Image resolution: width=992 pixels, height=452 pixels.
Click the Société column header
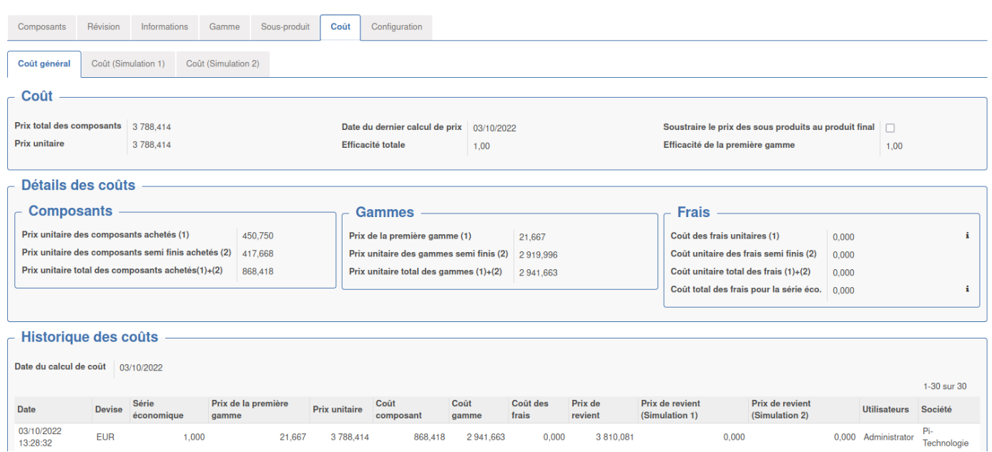click(x=936, y=409)
